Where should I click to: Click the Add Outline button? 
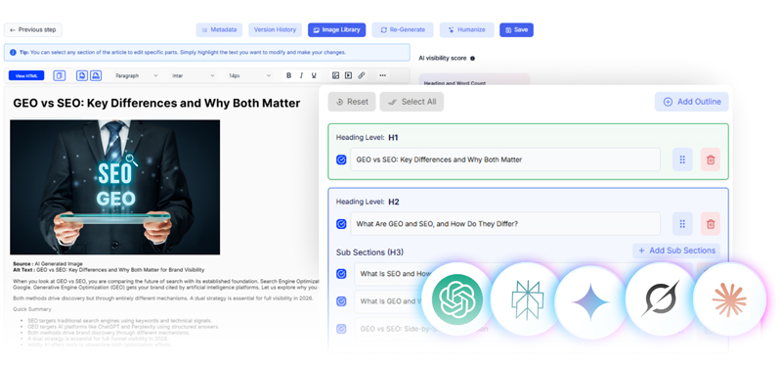click(692, 102)
